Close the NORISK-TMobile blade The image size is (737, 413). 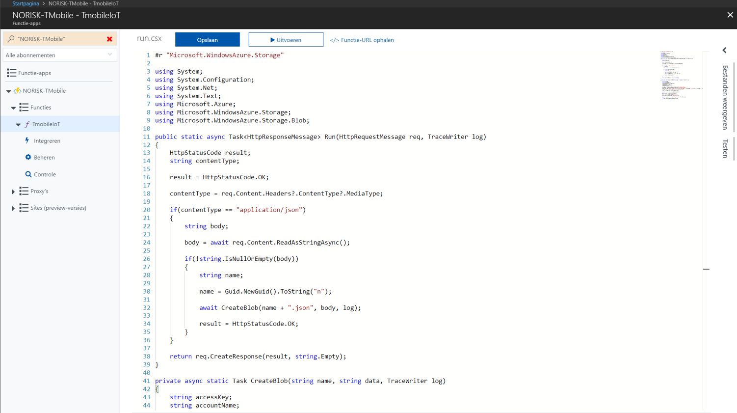pyautogui.click(x=730, y=15)
